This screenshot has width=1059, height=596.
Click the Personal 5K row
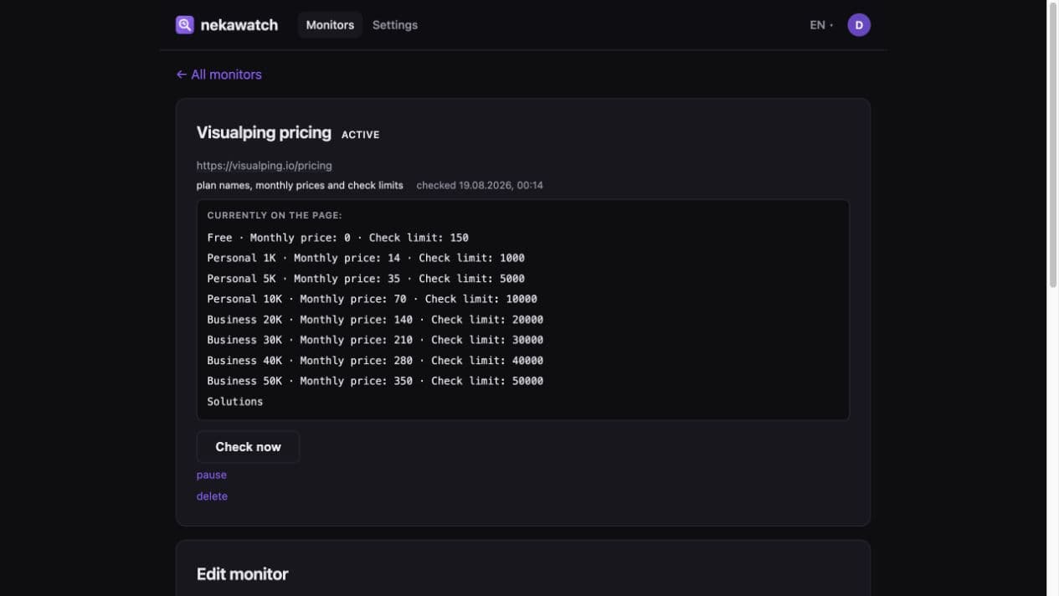(366, 279)
